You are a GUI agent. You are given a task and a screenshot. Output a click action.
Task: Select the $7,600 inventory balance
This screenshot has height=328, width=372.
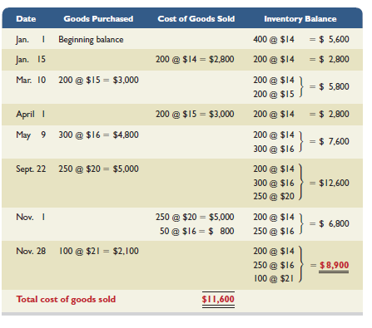click(x=334, y=141)
